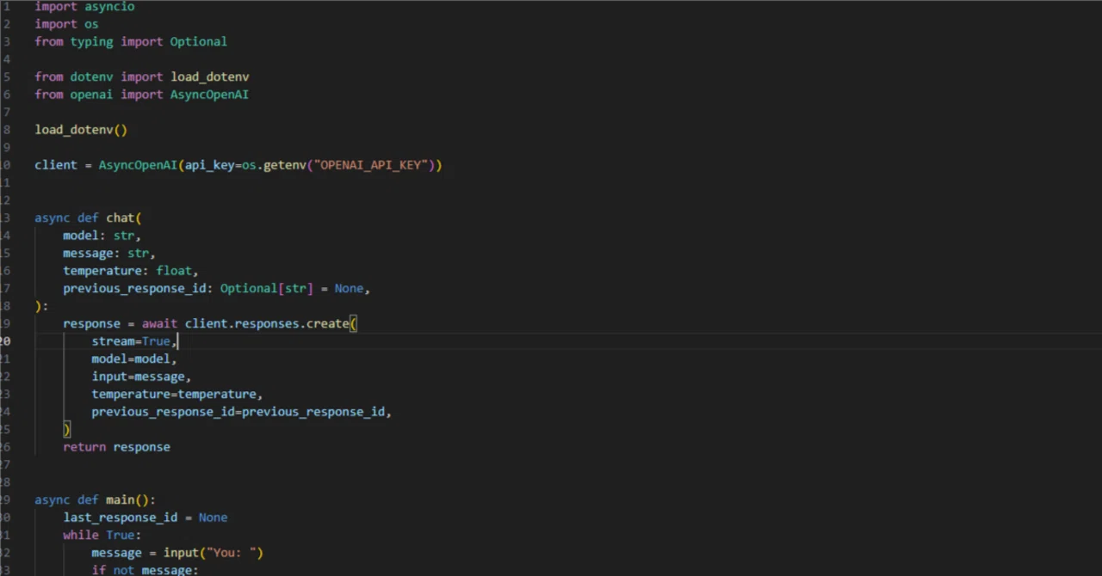Click the "You: " string literal
This screenshot has height=576, width=1102.
(x=231, y=553)
